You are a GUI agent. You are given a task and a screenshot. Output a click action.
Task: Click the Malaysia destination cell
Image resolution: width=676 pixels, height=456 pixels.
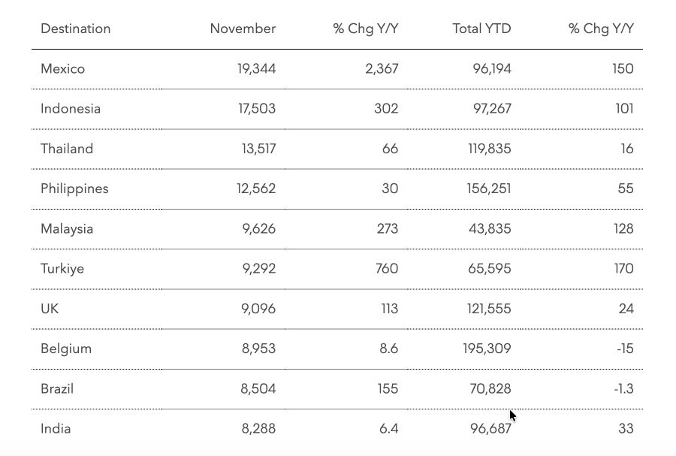[x=67, y=228]
